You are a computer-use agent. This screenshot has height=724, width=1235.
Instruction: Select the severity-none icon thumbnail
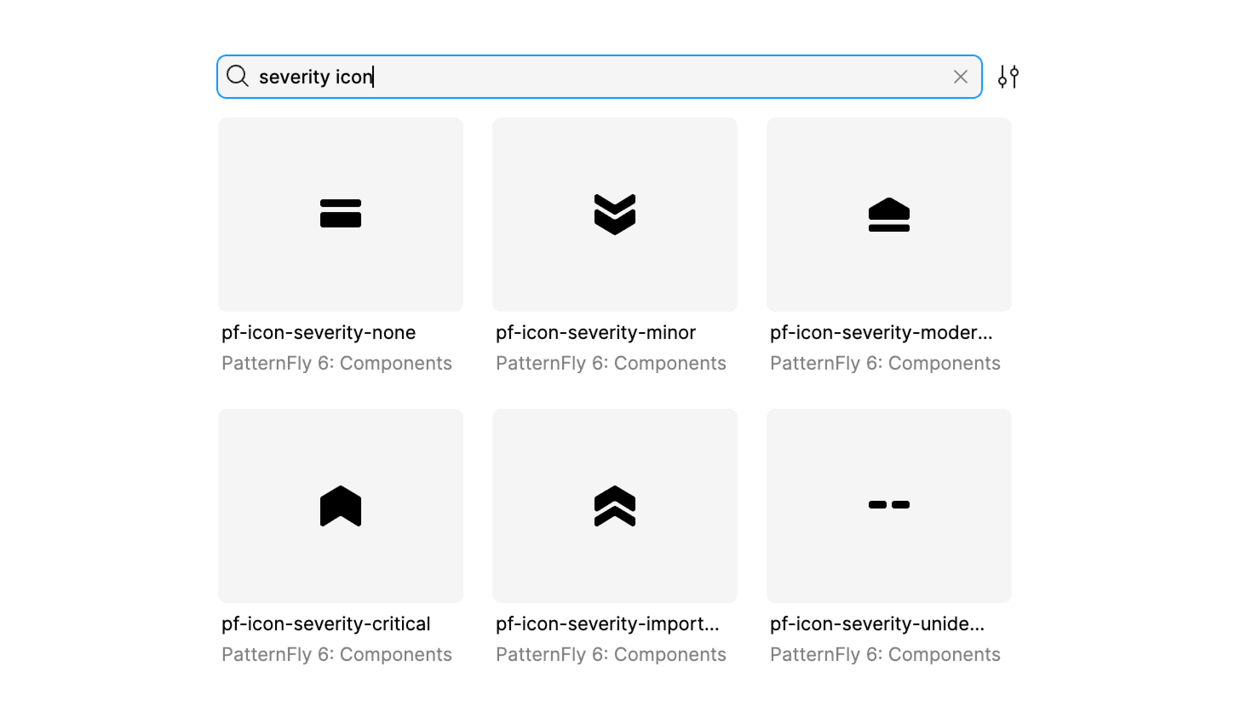(341, 215)
